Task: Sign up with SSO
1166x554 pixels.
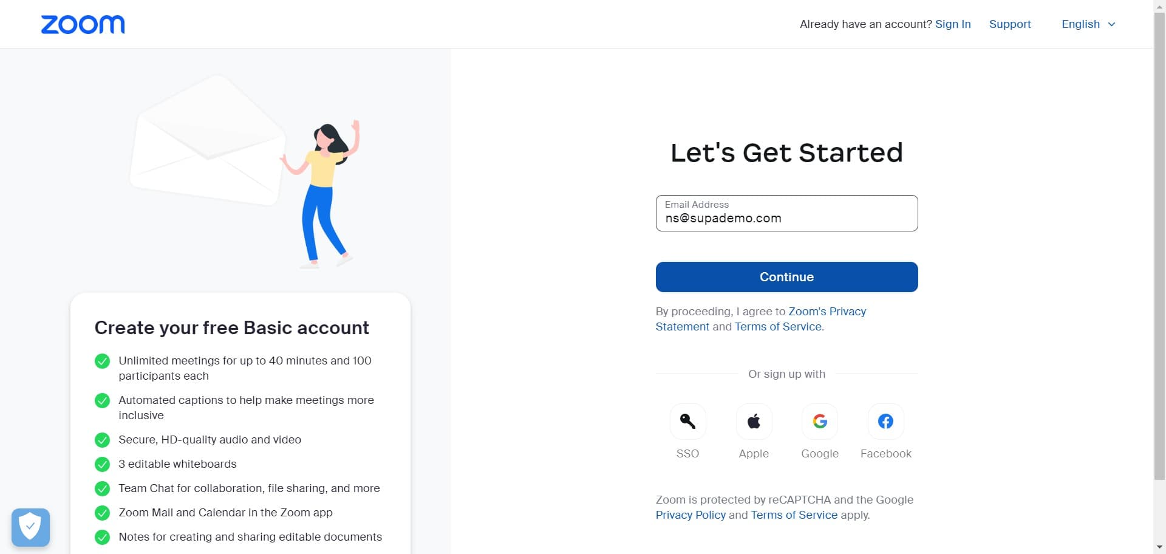Action: 687,422
